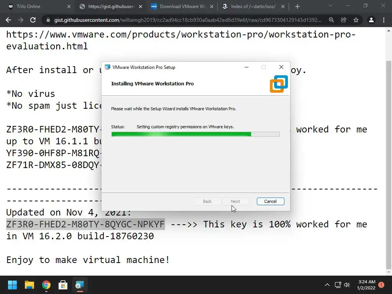Close the gist.githubusercontent tab
The width and height of the screenshot is (392, 294).
(140, 7)
